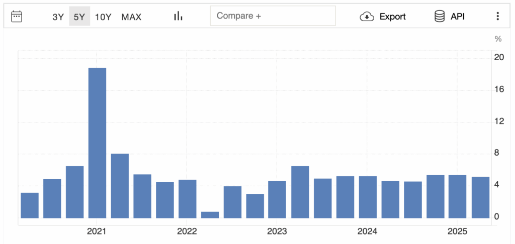
Task: Click the tallest bar at 2021
Action: click(97, 143)
